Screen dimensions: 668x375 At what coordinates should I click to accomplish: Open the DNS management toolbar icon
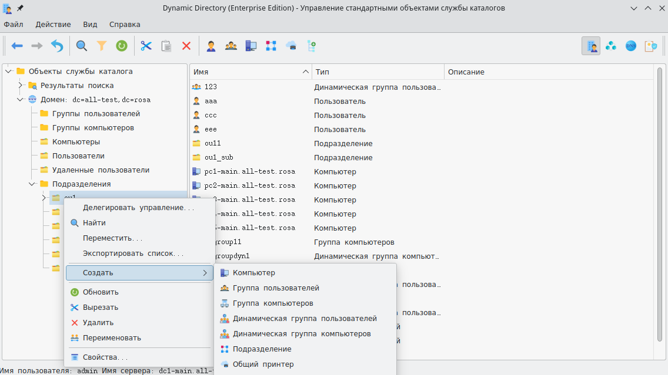[631, 46]
